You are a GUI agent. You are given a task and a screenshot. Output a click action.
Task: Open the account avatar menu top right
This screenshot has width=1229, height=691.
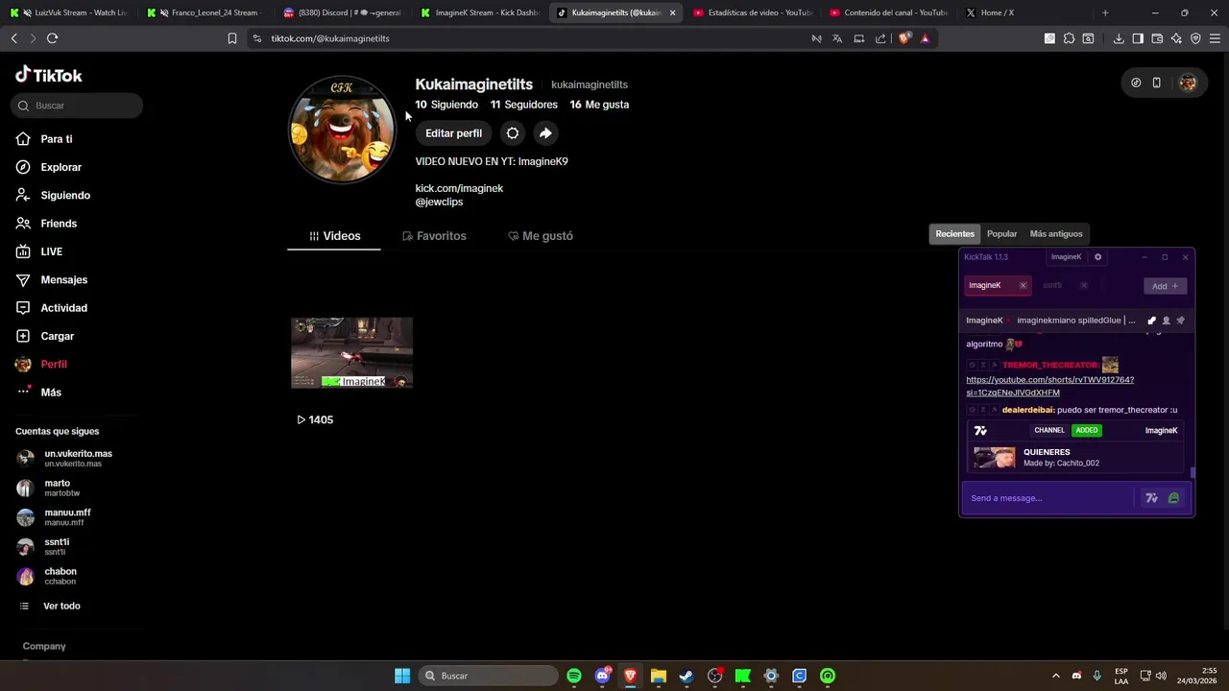(x=1188, y=83)
